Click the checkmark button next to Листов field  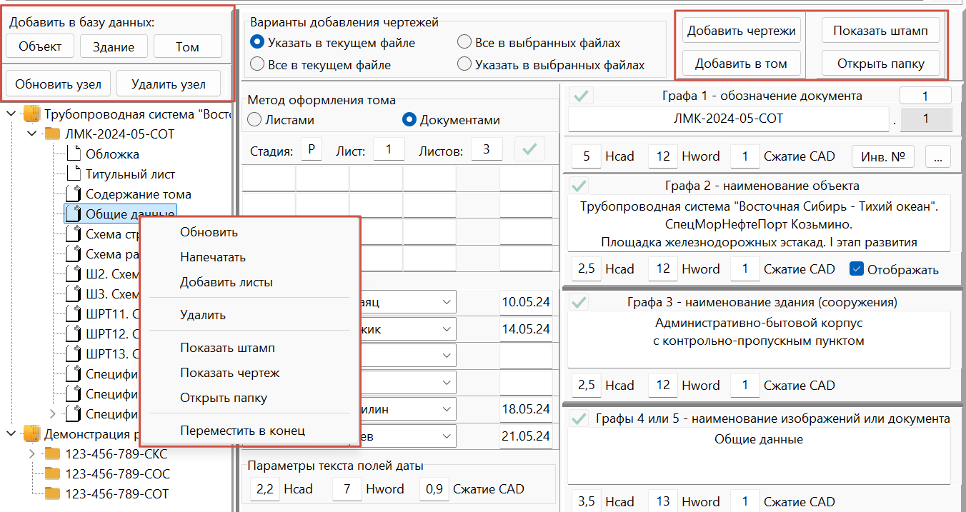pyautogui.click(x=529, y=150)
